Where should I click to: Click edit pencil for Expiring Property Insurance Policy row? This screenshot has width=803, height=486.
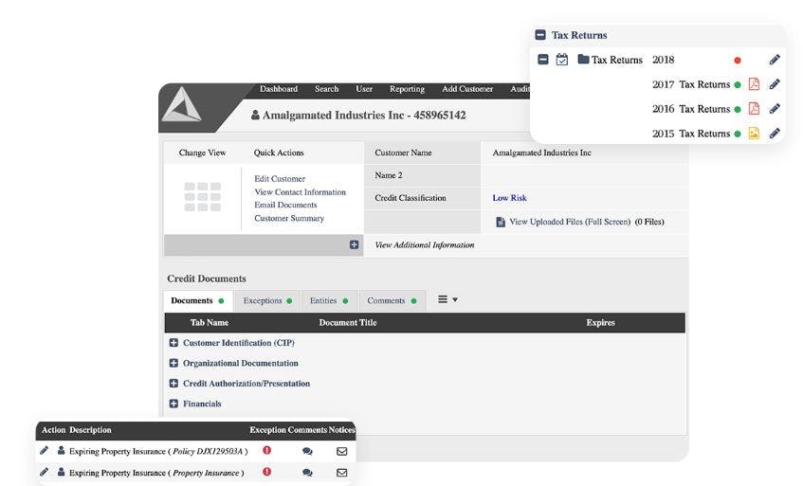click(44, 451)
